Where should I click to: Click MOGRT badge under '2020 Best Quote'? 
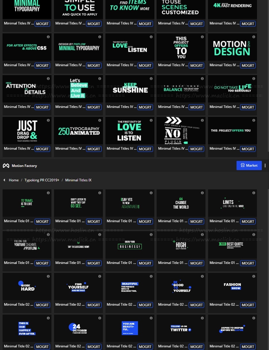(x=248, y=263)
